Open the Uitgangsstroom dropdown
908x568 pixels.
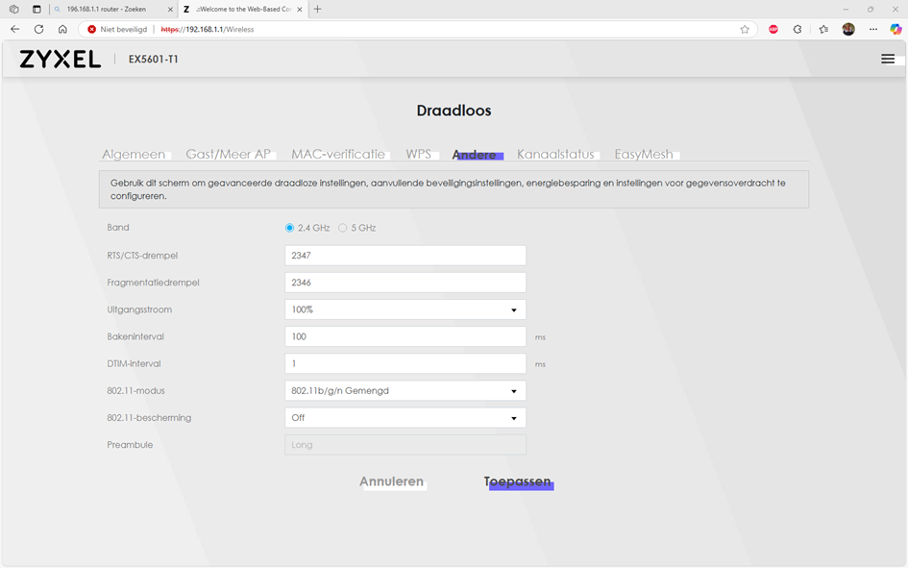click(405, 309)
